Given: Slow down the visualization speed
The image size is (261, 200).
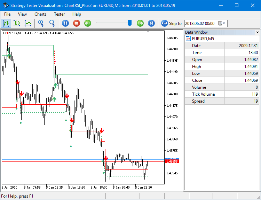Looking at the screenshot, I should point(88,23).
